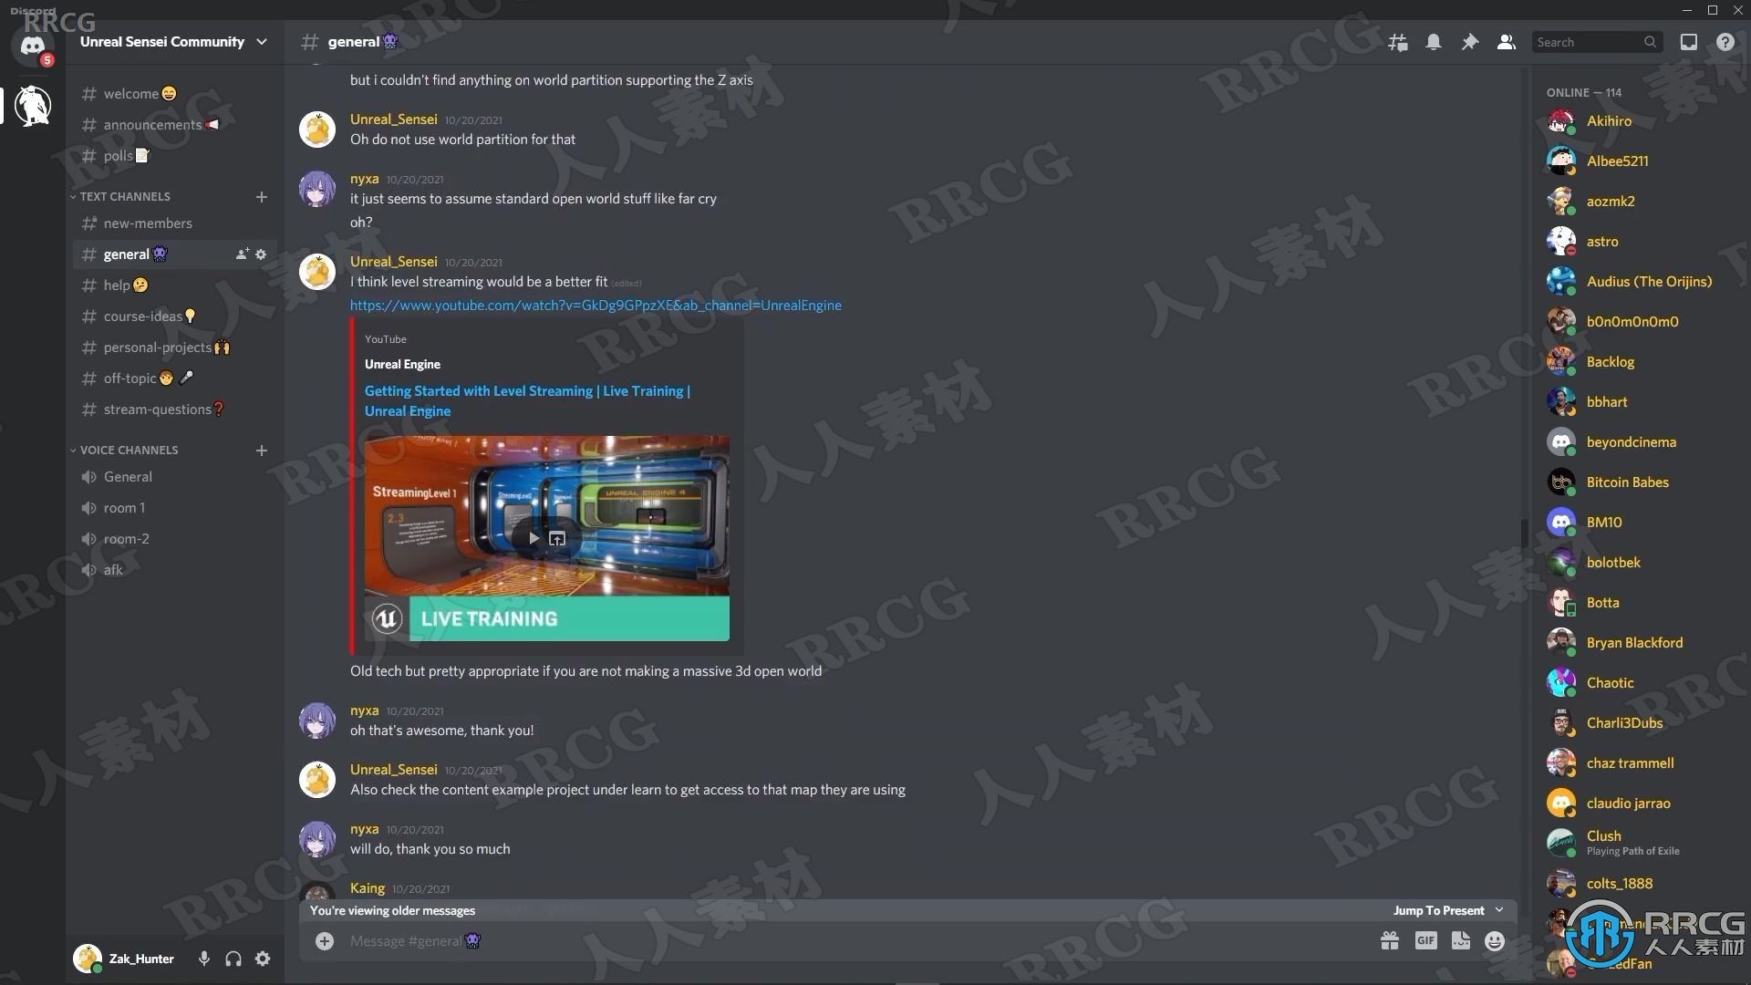
Task: Click Kaing username in chat
Action: click(368, 888)
